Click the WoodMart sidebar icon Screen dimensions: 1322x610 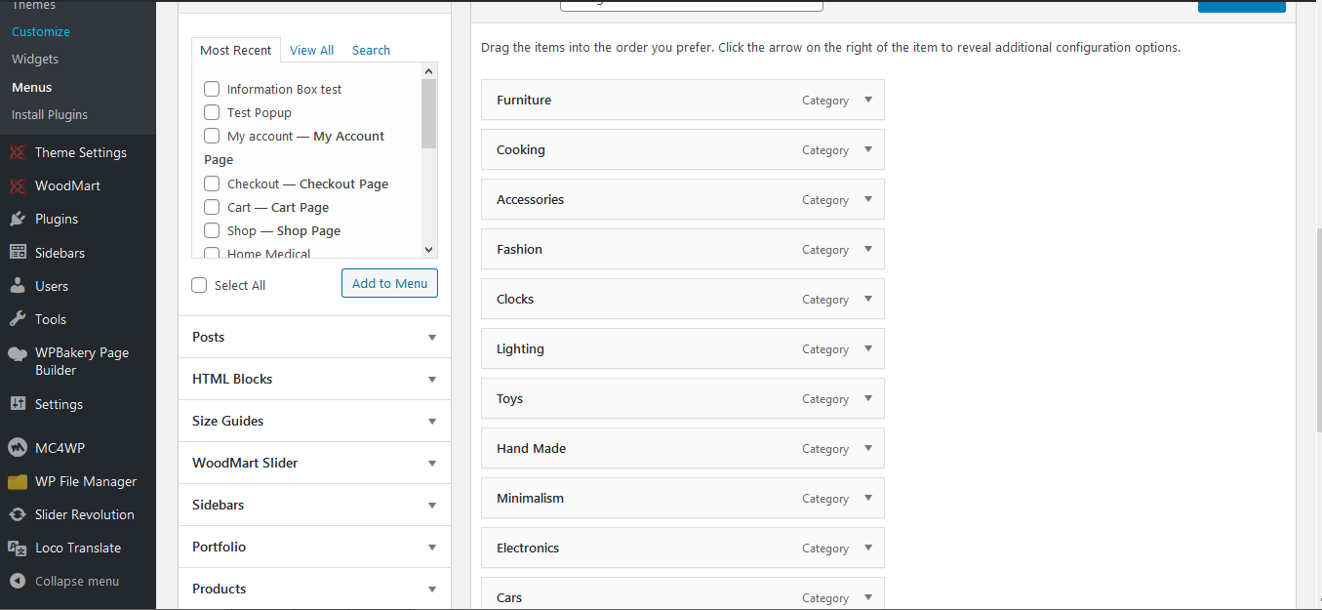coord(18,185)
